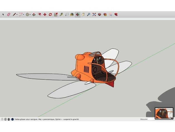Choose the Arc drawing tool
Image resolution: width=175 pixels, height=132 pixels.
pyautogui.click(x=21, y=14)
